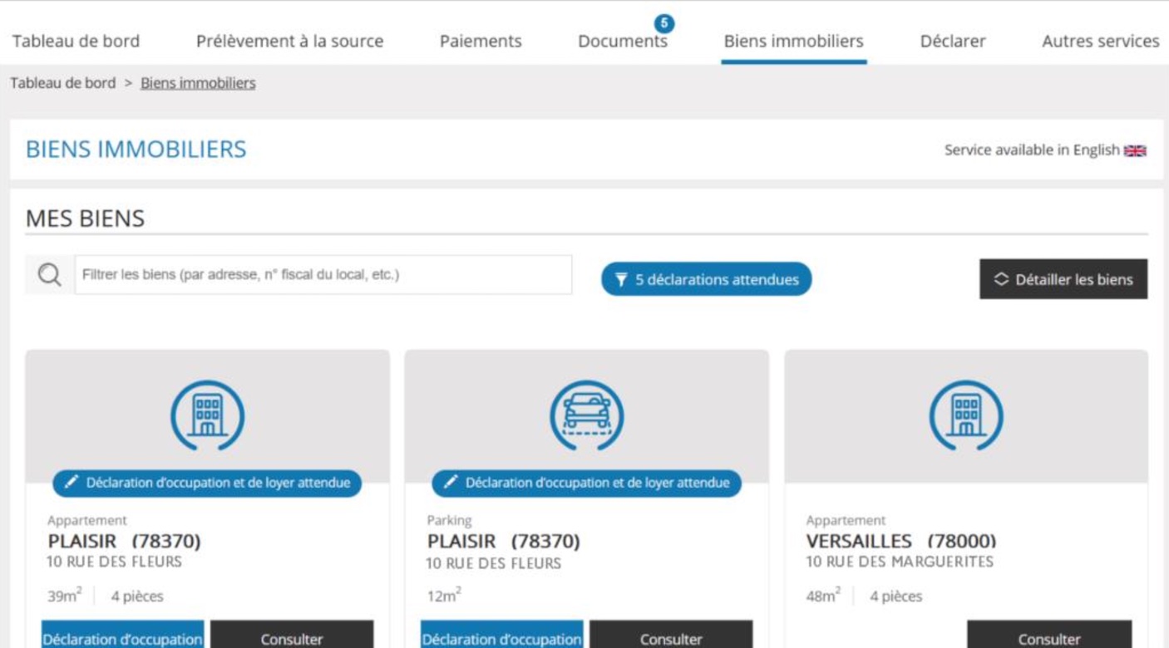The width and height of the screenshot is (1169, 648).
Task: Focus the Filtrer les biens search field
Action: click(323, 275)
